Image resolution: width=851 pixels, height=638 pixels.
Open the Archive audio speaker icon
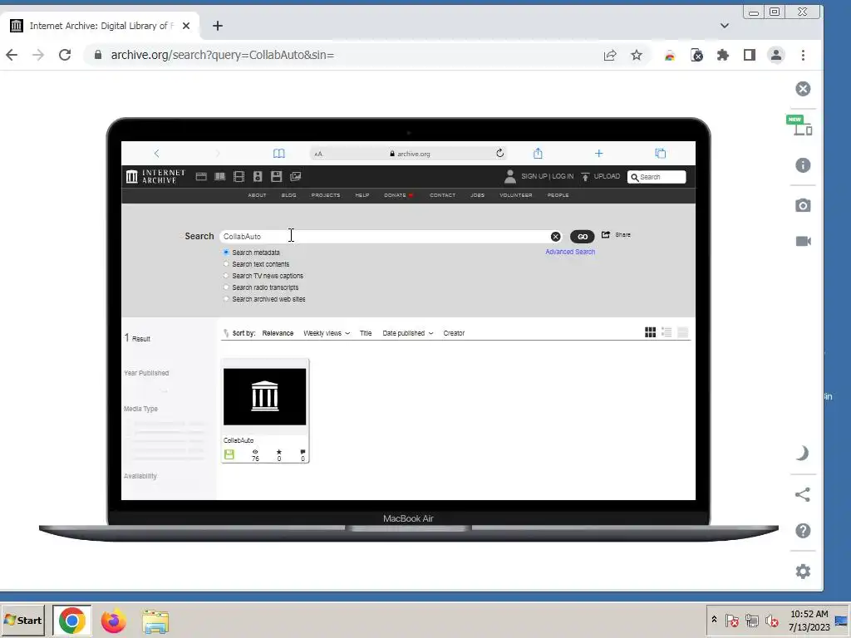[258, 176]
